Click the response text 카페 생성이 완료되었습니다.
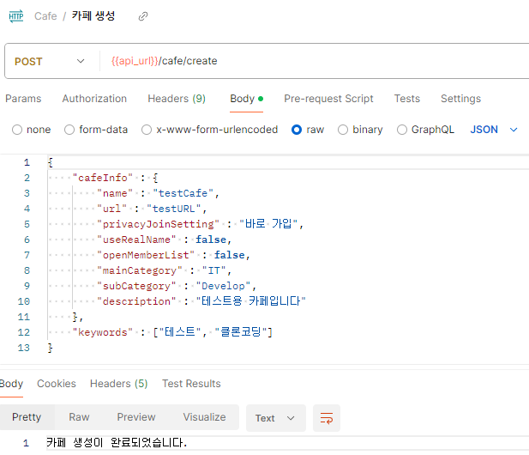This screenshot has width=529, height=455. pos(117,442)
